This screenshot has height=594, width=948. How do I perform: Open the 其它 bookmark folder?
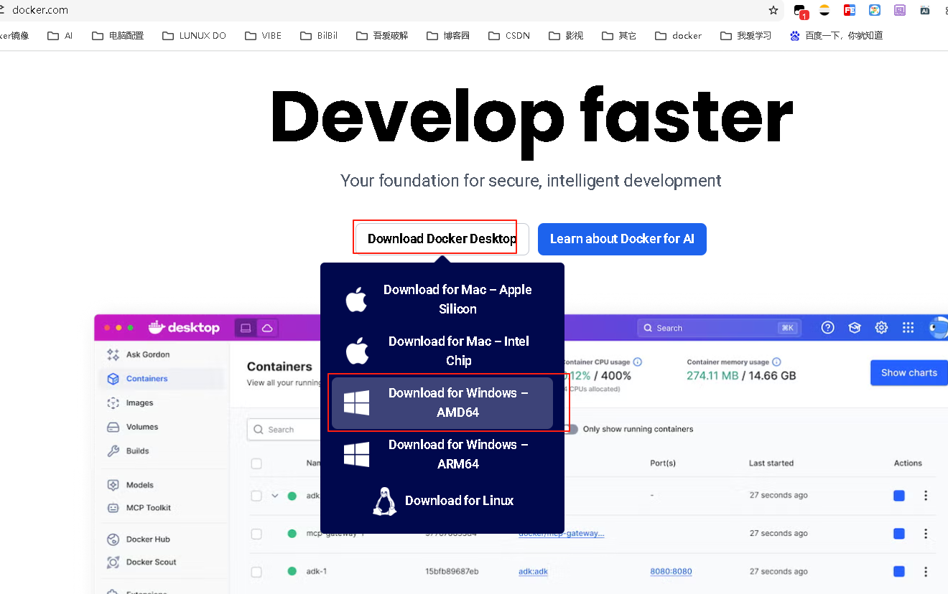[x=619, y=35]
